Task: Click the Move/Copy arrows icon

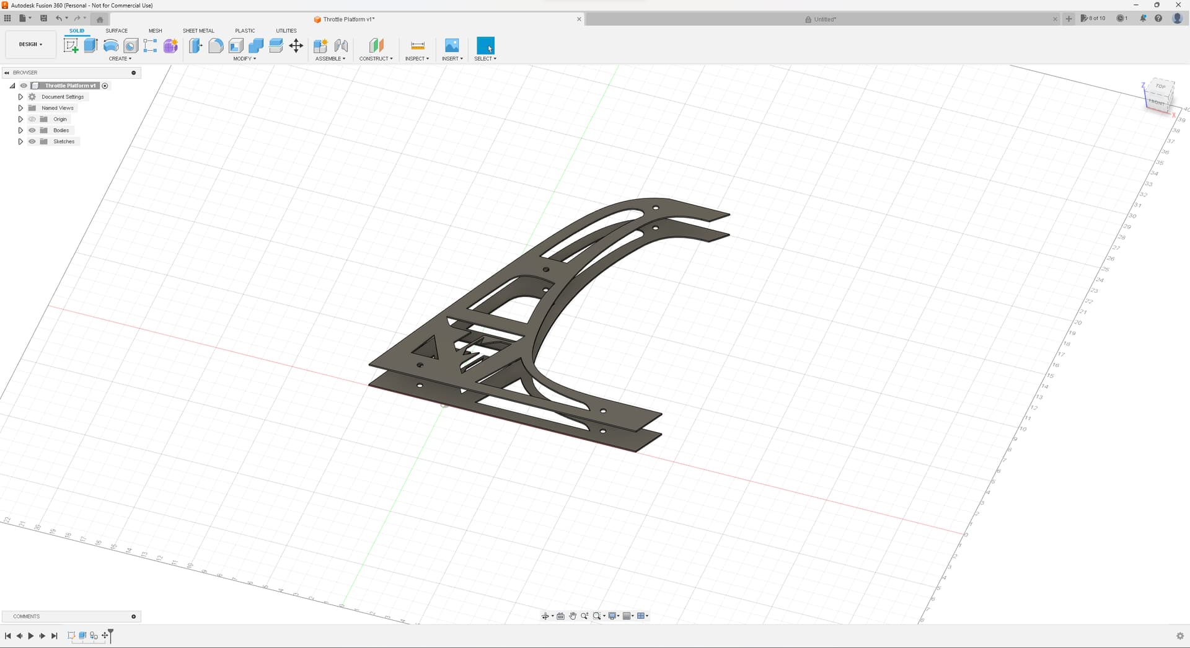Action: pos(296,45)
